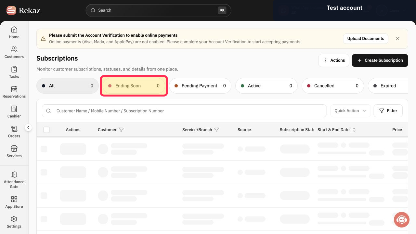Image resolution: width=416 pixels, height=234 pixels.
Task: Open the Customer column filter
Action: pyautogui.click(x=121, y=130)
